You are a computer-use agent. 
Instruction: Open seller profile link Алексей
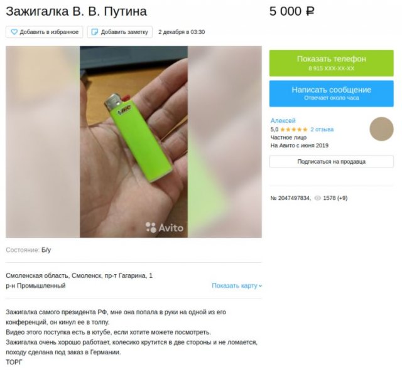pos(283,120)
